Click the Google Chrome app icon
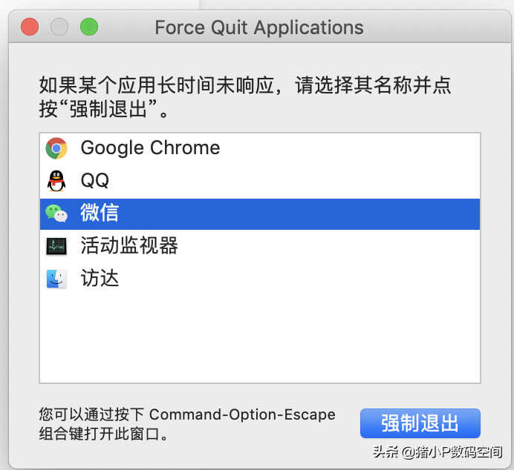This screenshot has width=514, height=470. [56, 148]
